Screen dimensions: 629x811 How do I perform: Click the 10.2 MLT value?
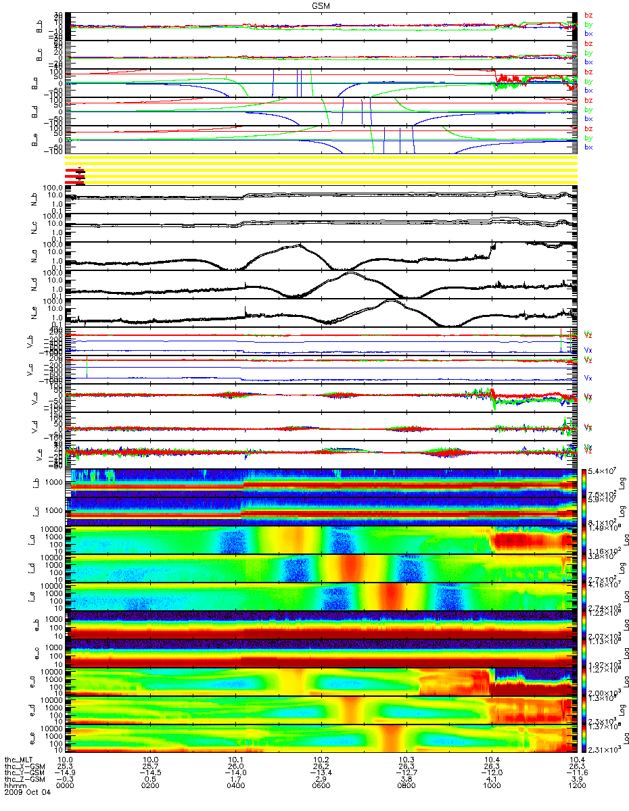(x=321, y=760)
